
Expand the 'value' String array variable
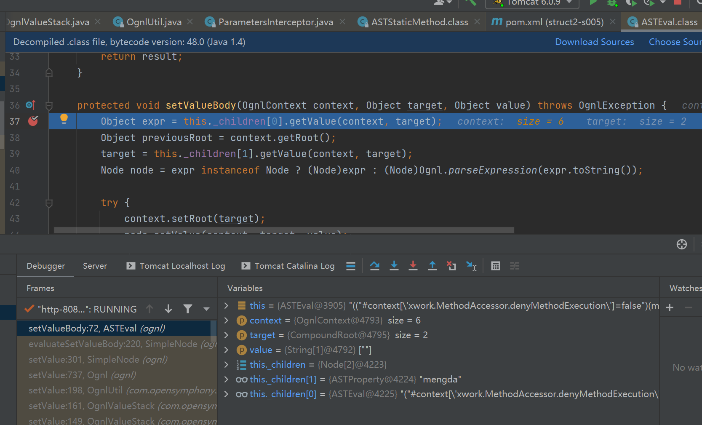[x=227, y=350]
